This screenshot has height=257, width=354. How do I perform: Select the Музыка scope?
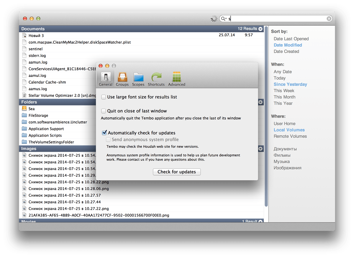click(x=282, y=162)
